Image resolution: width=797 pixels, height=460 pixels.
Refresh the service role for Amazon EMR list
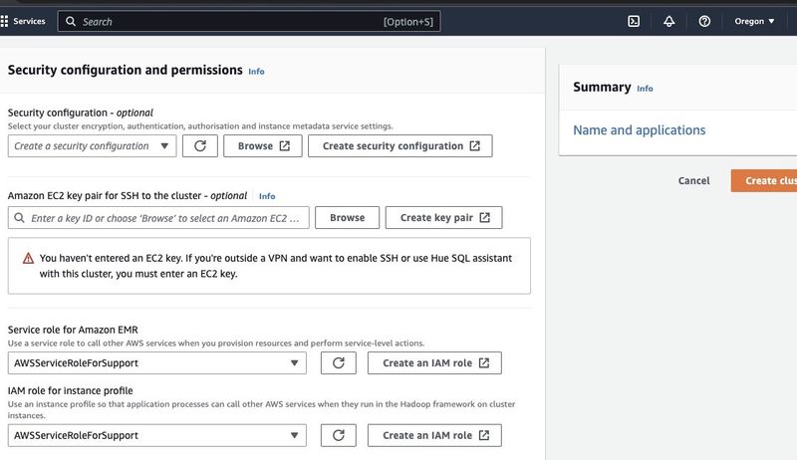[x=338, y=363]
